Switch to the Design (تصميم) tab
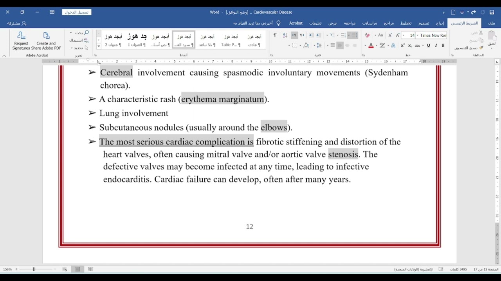Viewport: 501px width, 281px height. point(424,23)
